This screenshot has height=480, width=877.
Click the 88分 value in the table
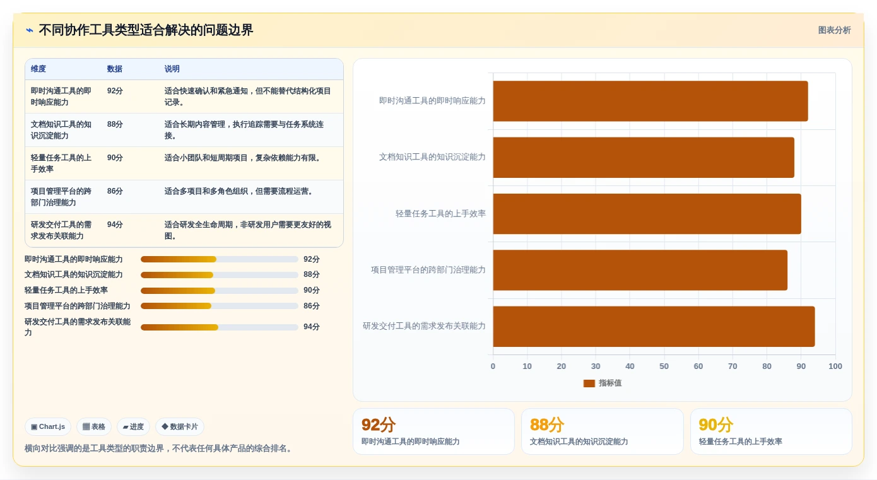115,124
